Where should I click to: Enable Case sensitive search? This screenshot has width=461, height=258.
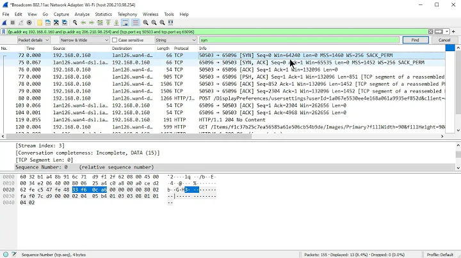click(x=115, y=40)
